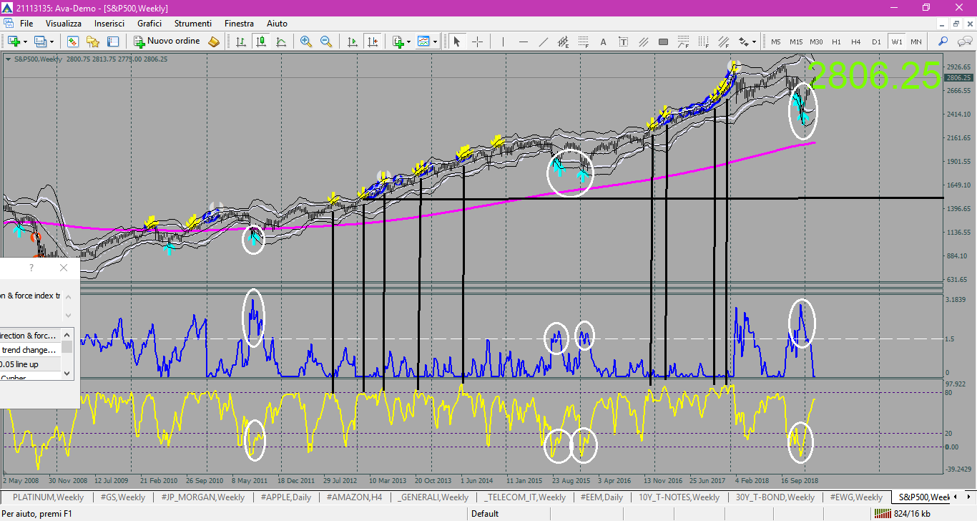The width and height of the screenshot is (977, 521).
Task: Open the search magnifier icon
Action: 943,42
